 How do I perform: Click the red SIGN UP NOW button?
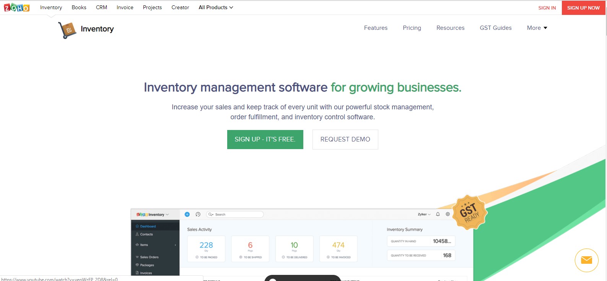coord(583,8)
